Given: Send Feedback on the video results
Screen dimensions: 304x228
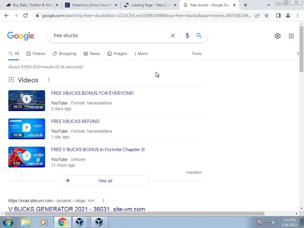Looking at the screenshot, I should [x=194, y=172].
